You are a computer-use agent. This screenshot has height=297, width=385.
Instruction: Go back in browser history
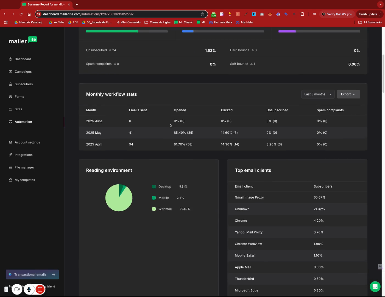pyautogui.click(x=5, y=14)
